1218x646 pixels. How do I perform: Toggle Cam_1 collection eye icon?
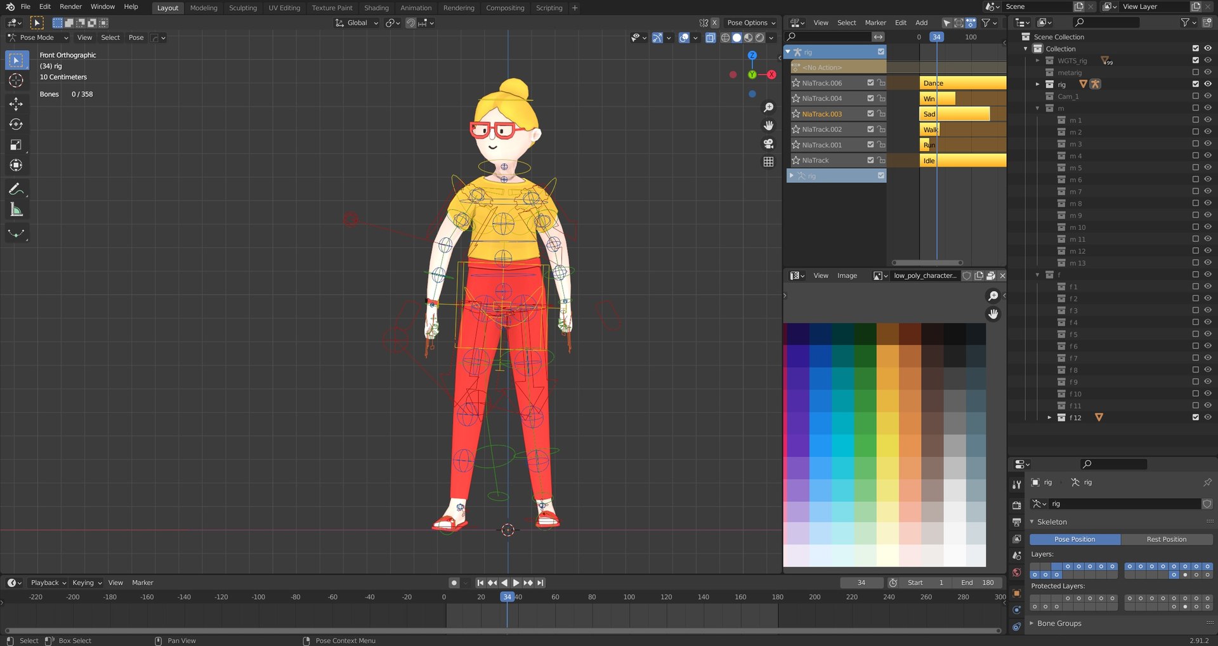click(1208, 96)
